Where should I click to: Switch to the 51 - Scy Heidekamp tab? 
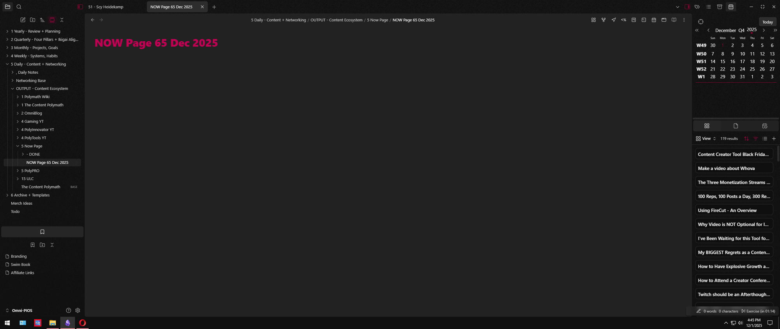pyautogui.click(x=106, y=7)
